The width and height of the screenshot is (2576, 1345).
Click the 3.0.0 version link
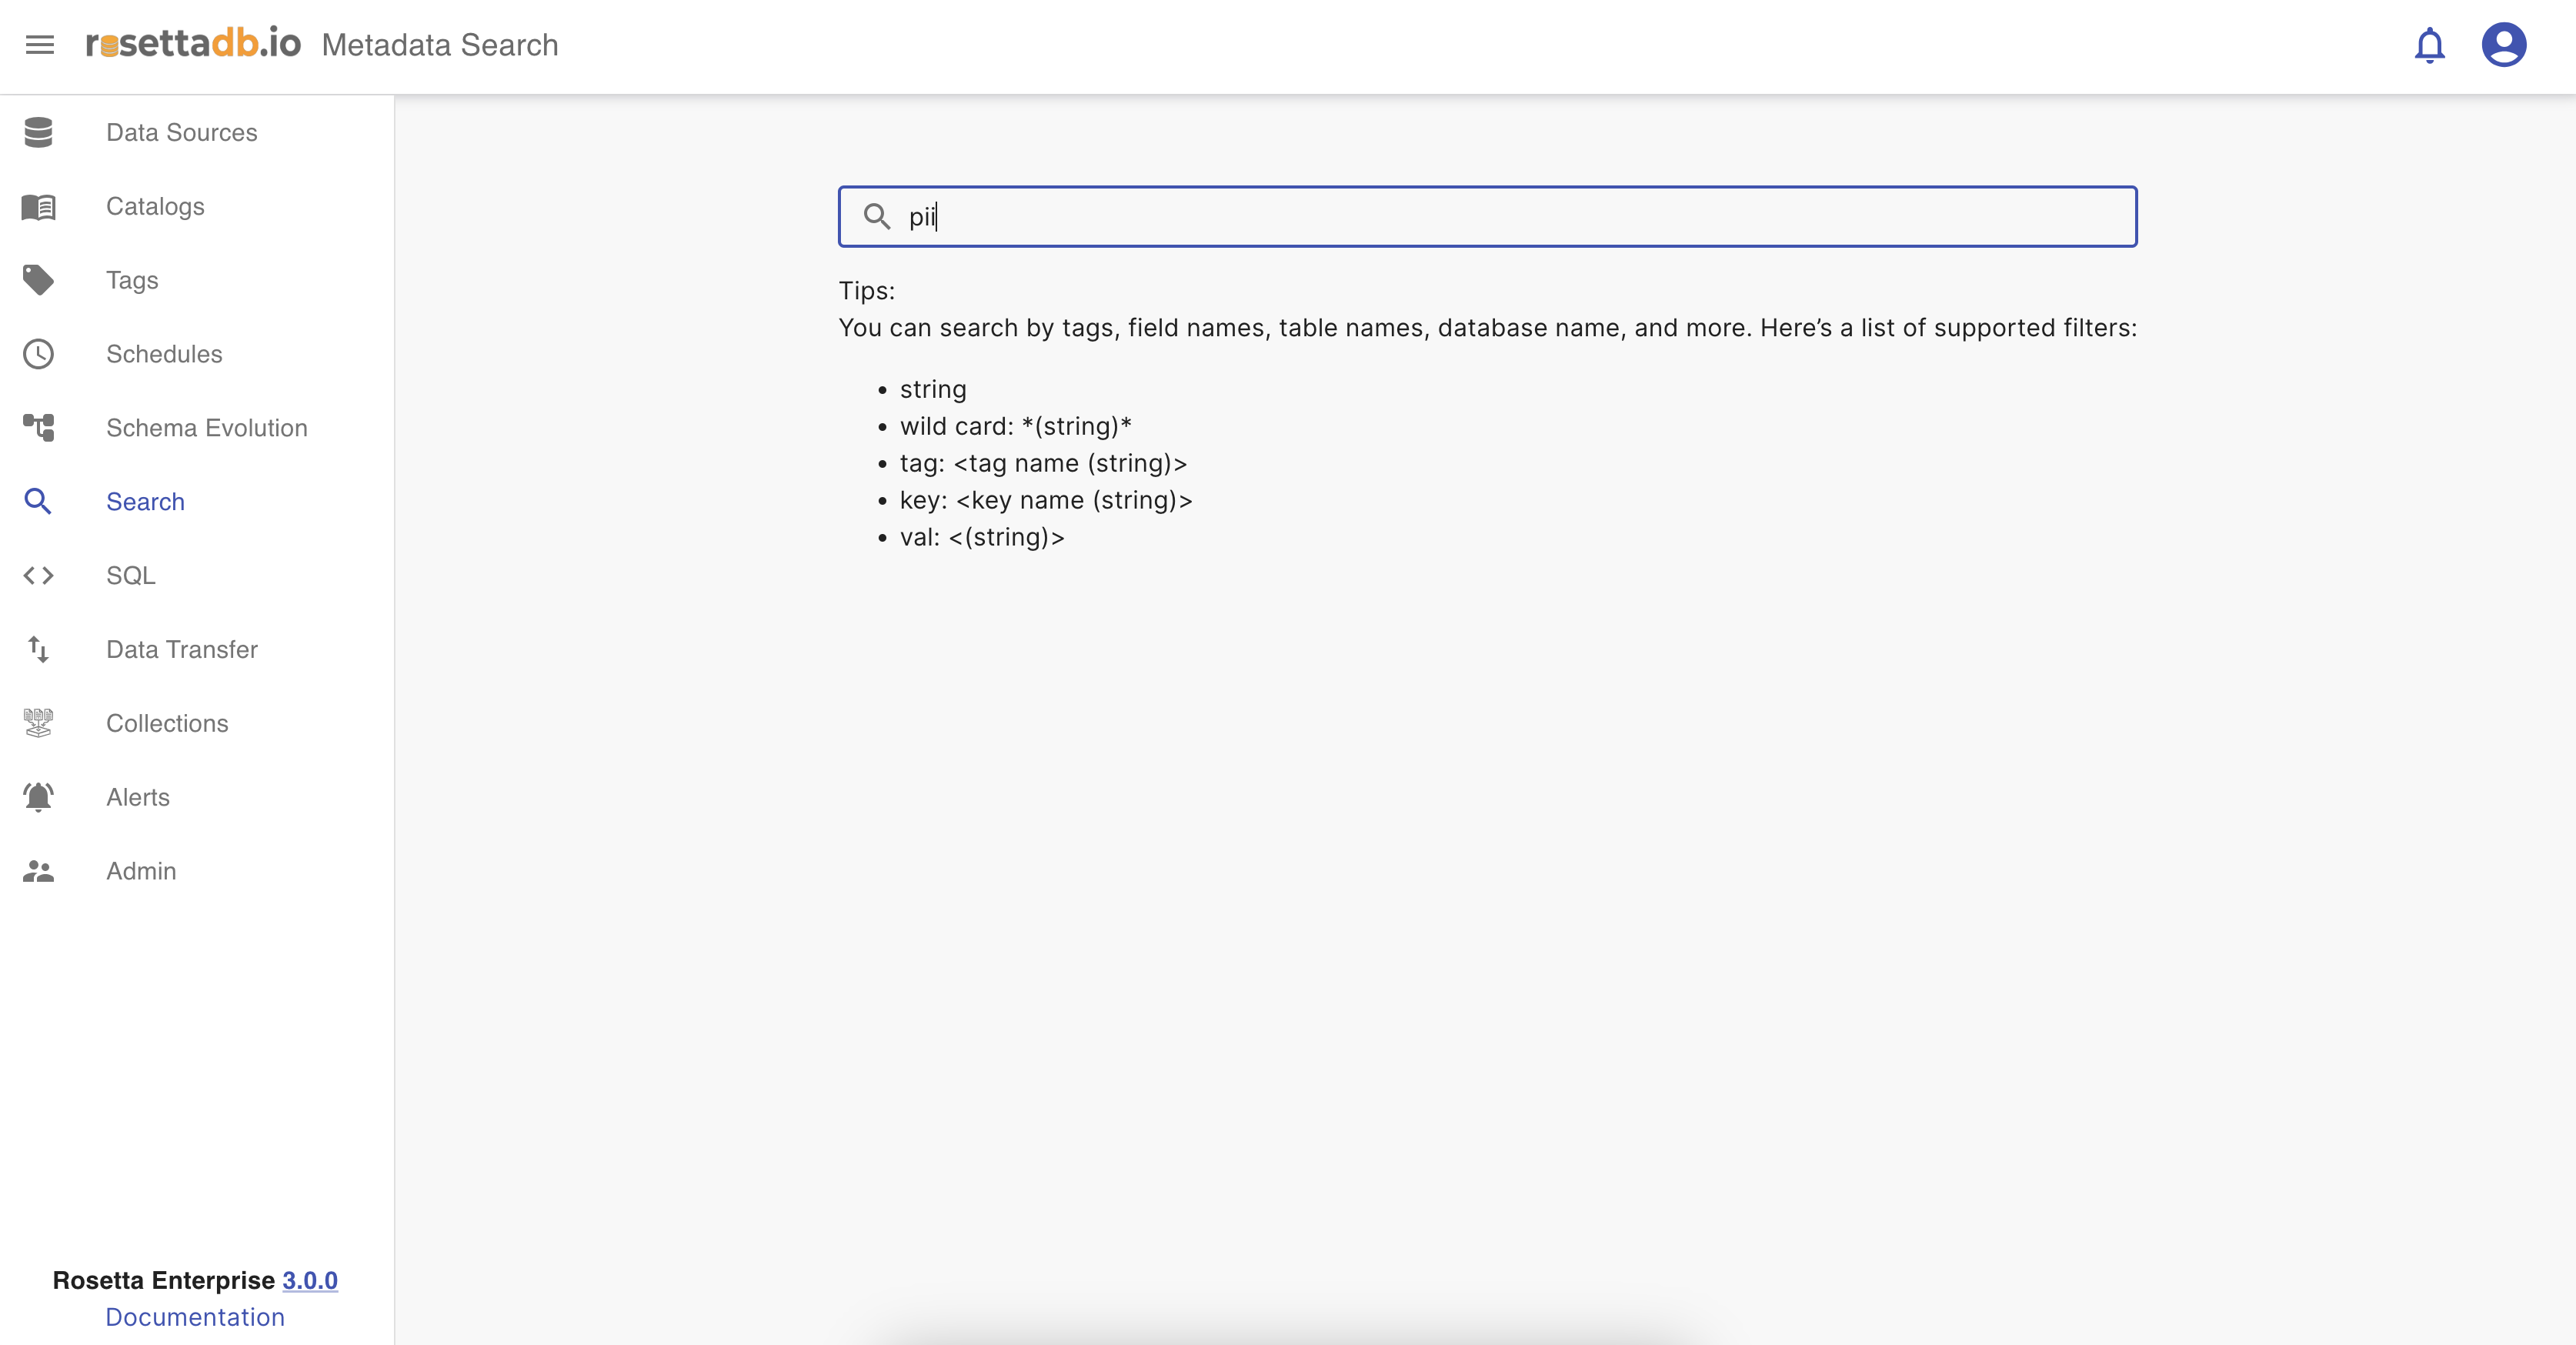pyautogui.click(x=309, y=1280)
